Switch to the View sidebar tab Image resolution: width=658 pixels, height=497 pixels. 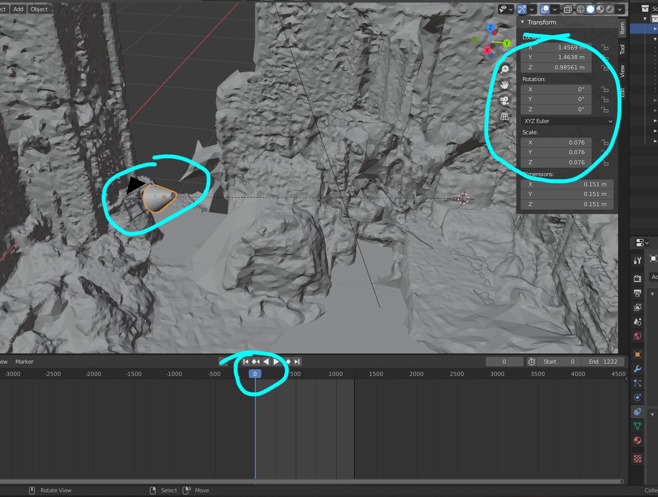[x=623, y=71]
